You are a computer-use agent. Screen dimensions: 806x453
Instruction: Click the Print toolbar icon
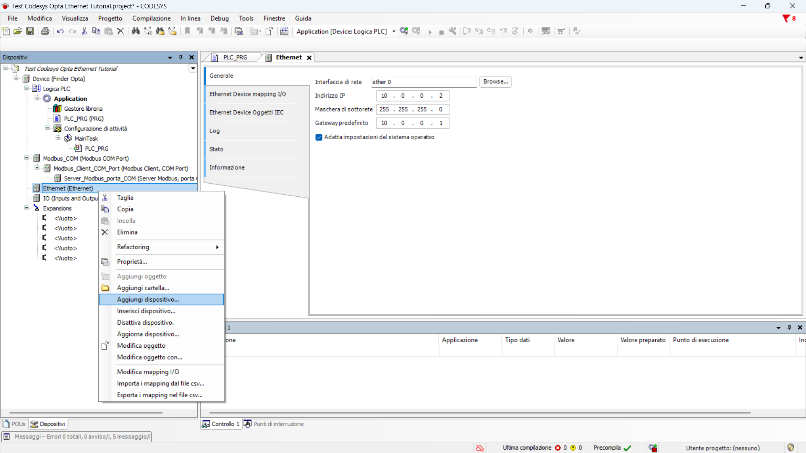45,31
